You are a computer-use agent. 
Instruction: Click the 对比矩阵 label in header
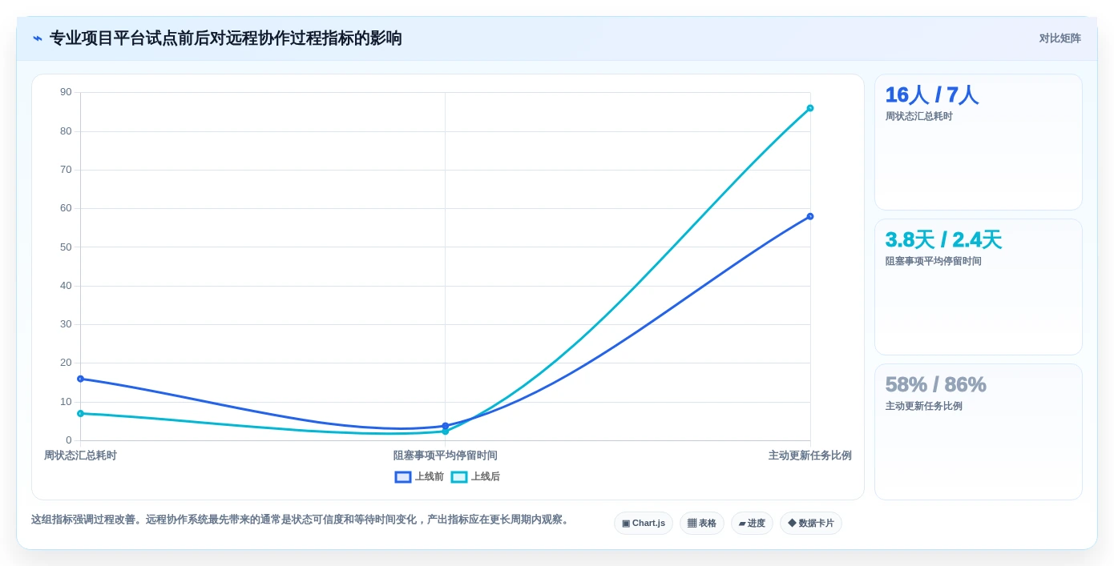click(1060, 38)
